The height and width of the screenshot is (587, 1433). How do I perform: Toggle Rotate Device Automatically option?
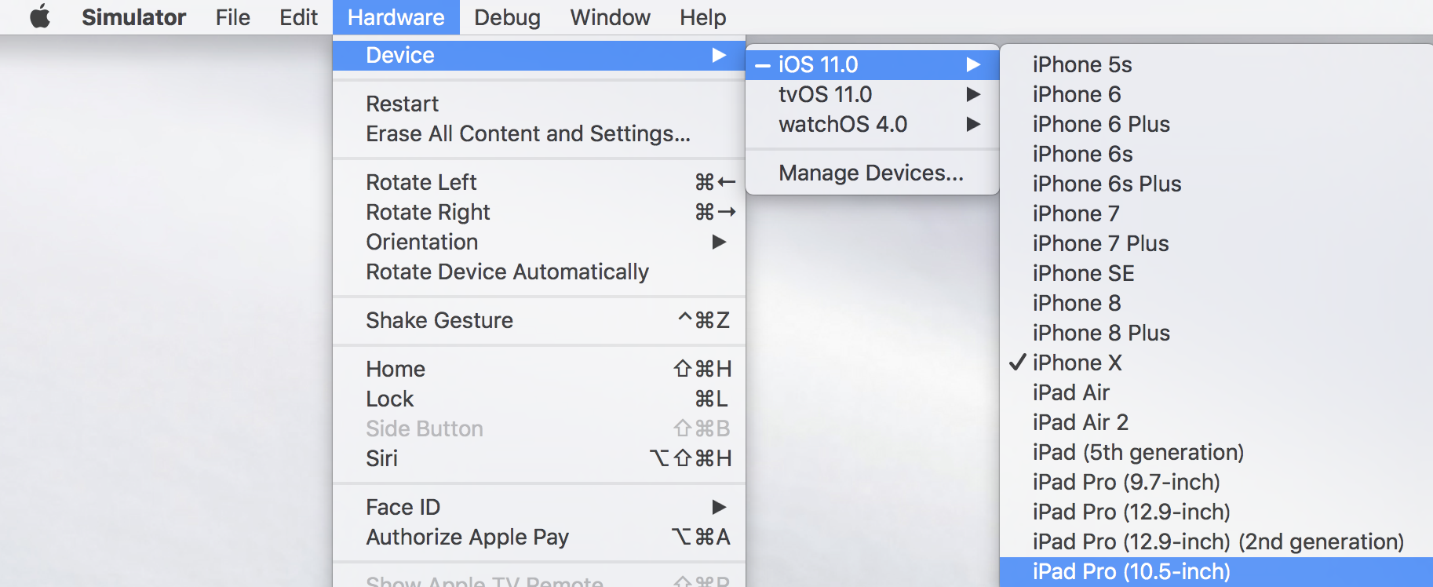[x=507, y=272]
